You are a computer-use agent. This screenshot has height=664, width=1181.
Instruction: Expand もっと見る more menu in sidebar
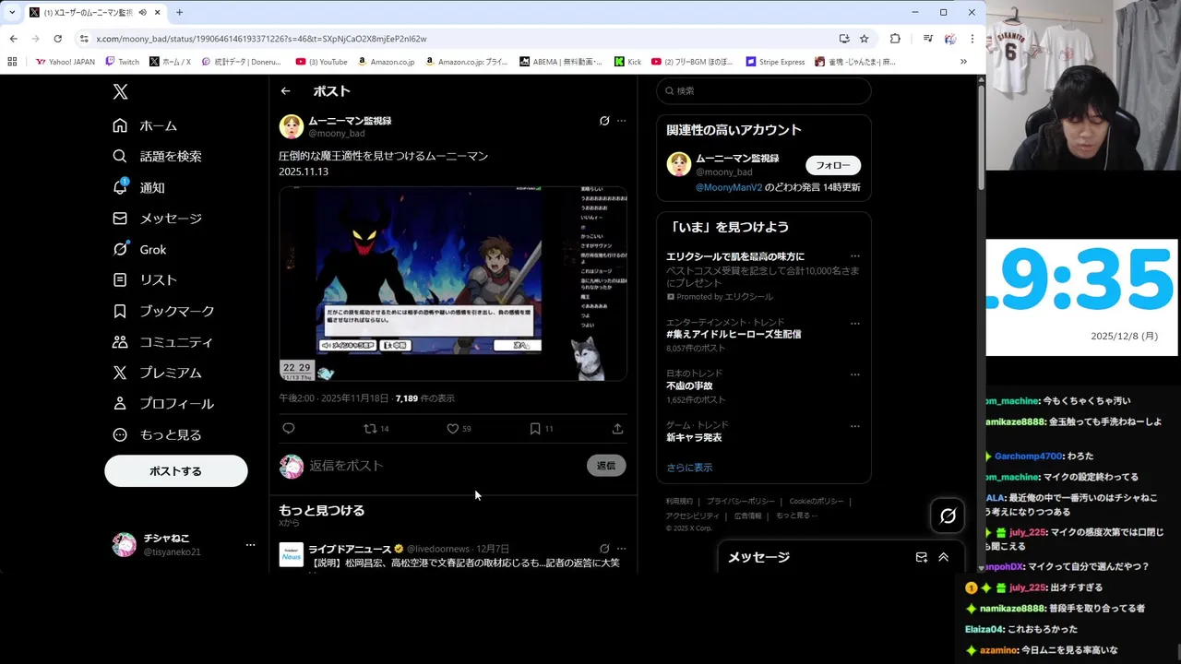(x=158, y=434)
